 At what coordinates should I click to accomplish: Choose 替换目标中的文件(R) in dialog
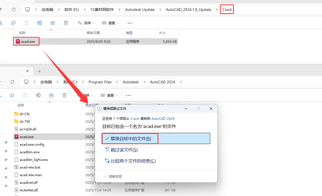coord(156,139)
